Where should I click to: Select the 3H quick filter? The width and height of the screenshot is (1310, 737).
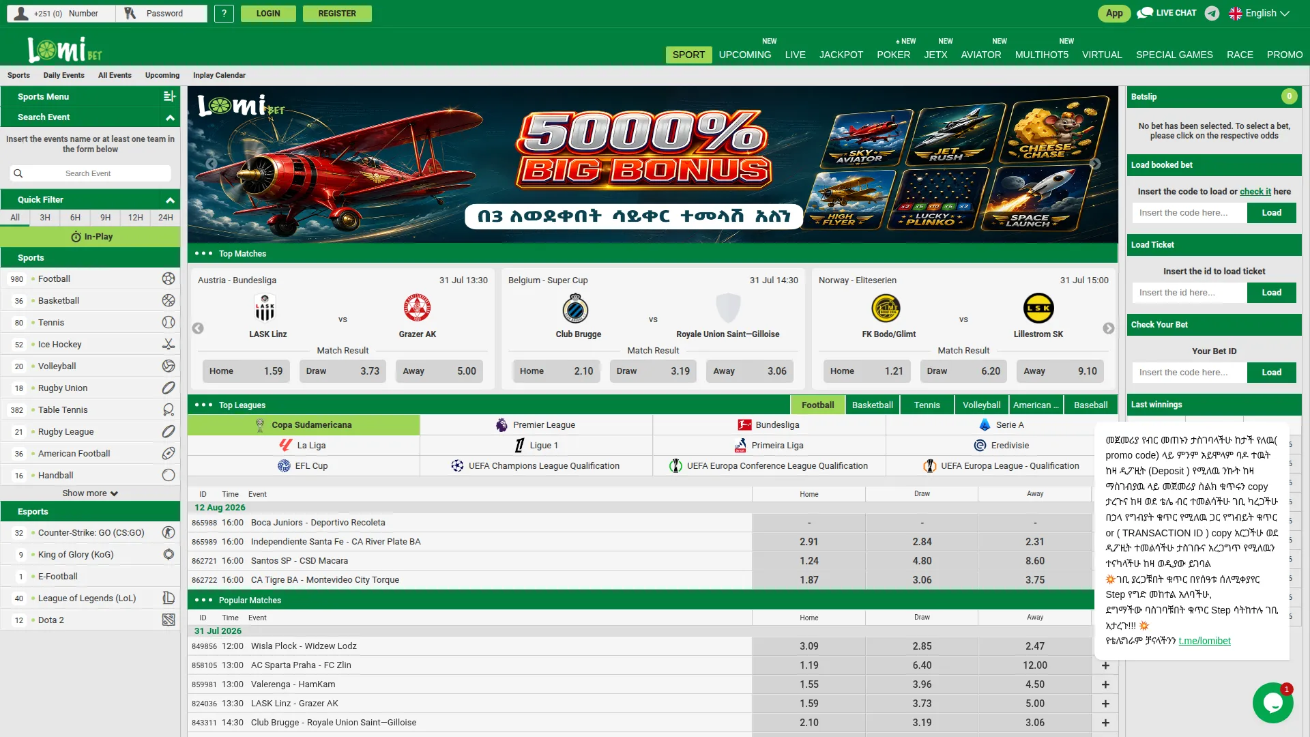click(45, 218)
